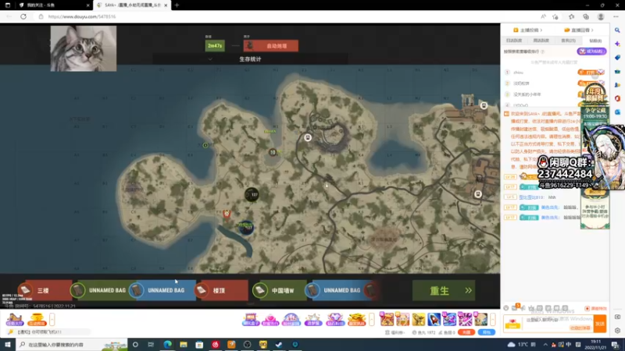Click the orange send button in chat
The height and width of the screenshot is (351, 625).
pos(599,324)
